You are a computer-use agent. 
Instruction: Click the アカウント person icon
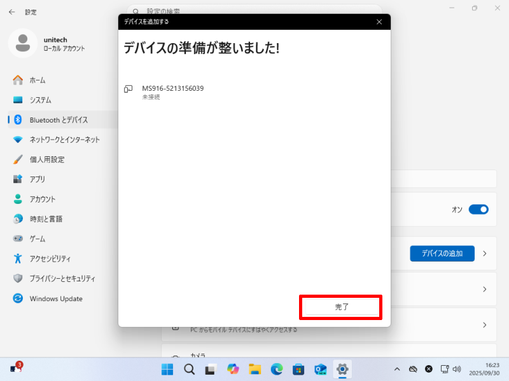point(18,199)
